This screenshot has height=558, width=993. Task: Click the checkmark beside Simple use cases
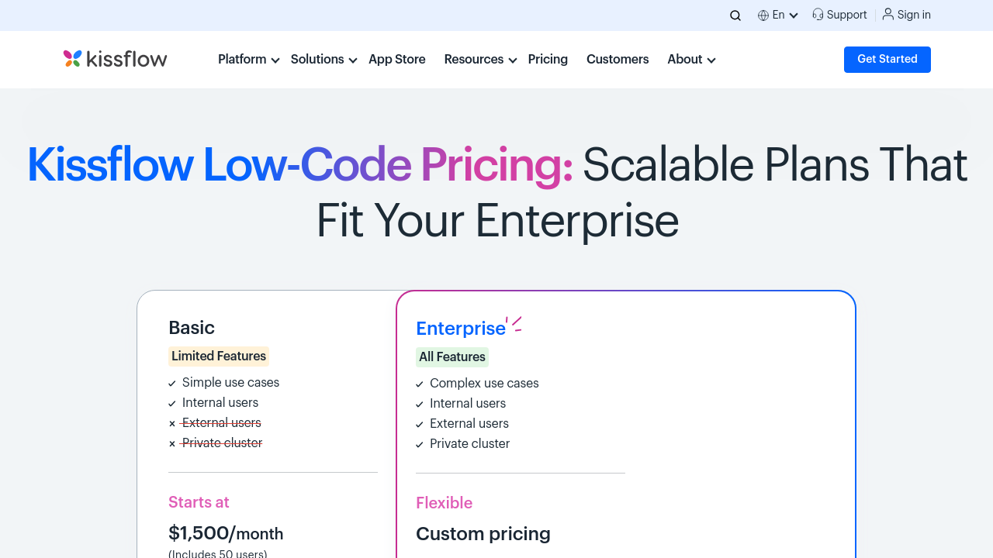click(x=172, y=383)
